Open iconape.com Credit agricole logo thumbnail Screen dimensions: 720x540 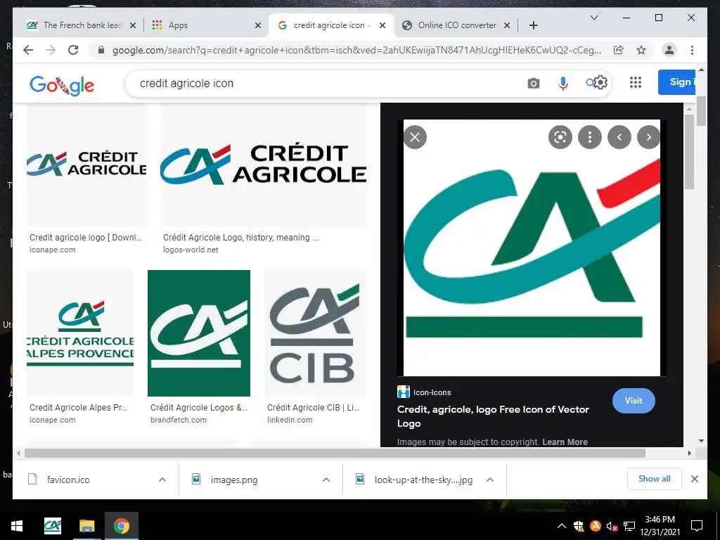click(86, 165)
